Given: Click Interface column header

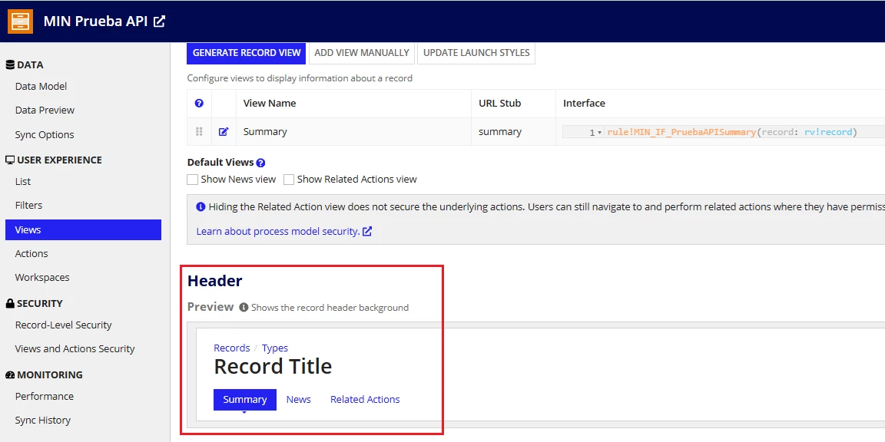Looking at the screenshot, I should tap(584, 103).
